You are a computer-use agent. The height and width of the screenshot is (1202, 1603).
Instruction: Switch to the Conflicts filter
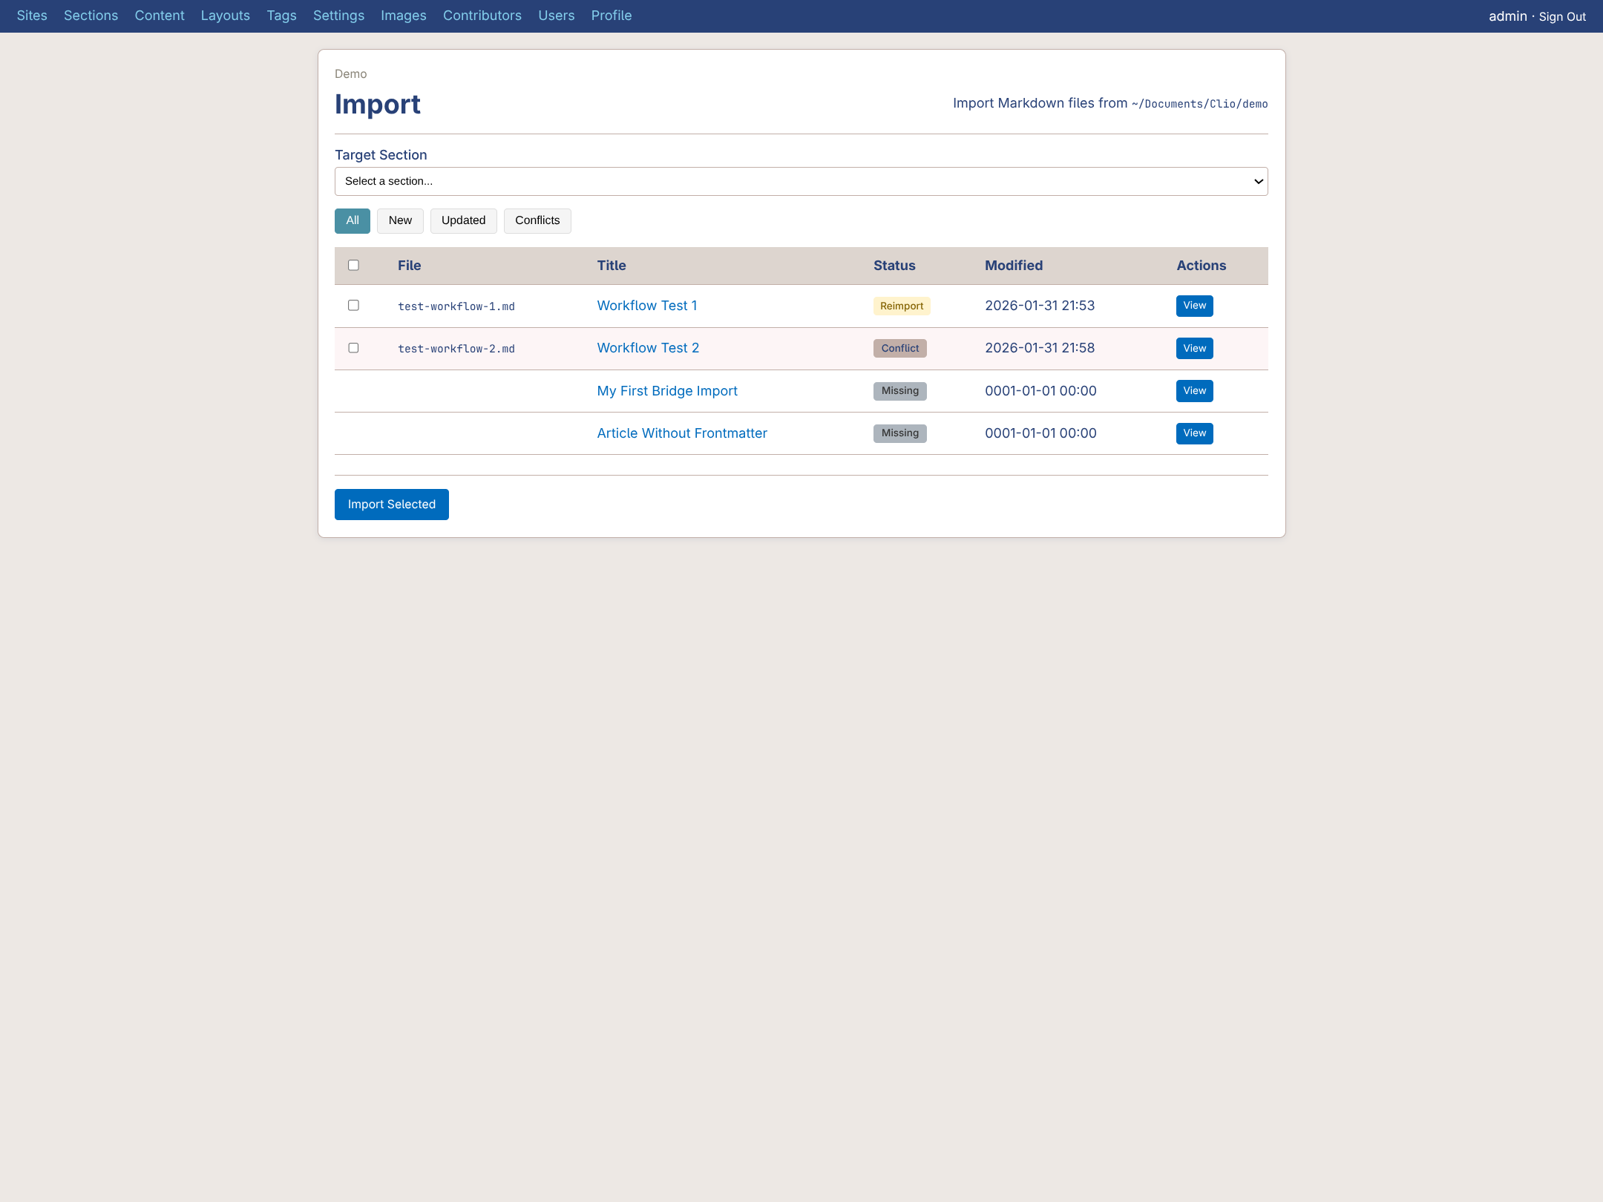click(537, 220)
